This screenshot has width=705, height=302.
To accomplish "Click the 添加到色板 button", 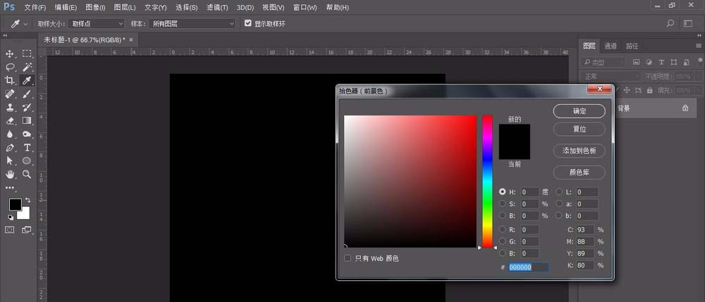I will click(579, 151).
